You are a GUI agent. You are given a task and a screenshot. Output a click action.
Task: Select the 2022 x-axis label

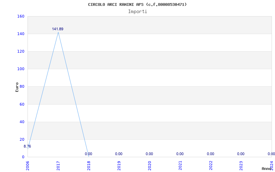click(211, 165)
